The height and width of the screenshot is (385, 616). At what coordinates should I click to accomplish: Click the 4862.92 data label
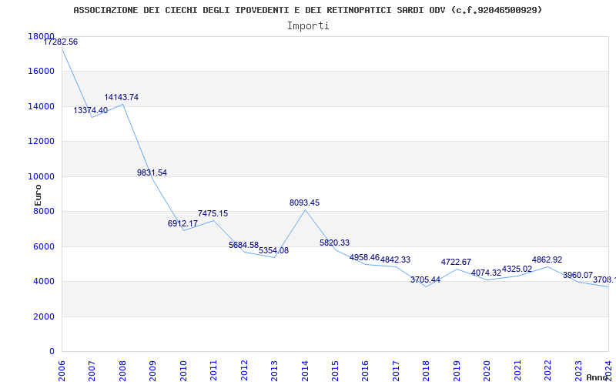tap(547, 259)
